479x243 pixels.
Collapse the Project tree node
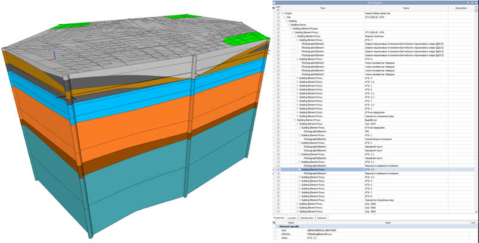pyautogui.click(x=283, y=13)
